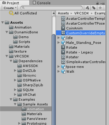The height and width of the screenshot is (125, 109).
Task: Click Assets in the breadcrumb path
Action: (x=63, y=13)
